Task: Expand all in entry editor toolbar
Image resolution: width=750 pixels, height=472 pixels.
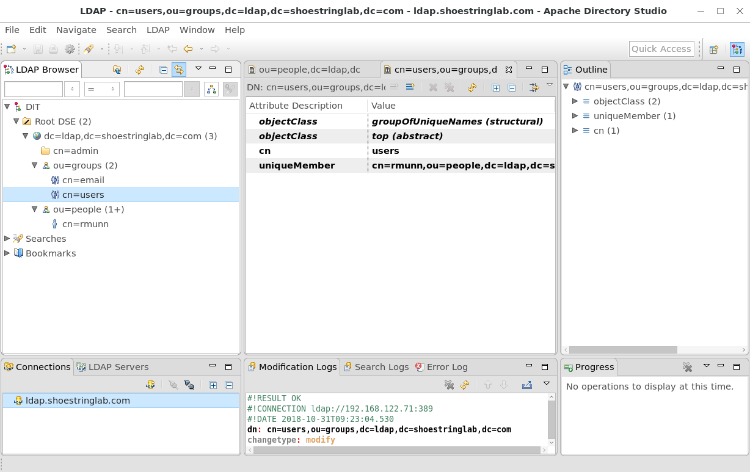Action: pyautogui.click(x=496, y=87)
